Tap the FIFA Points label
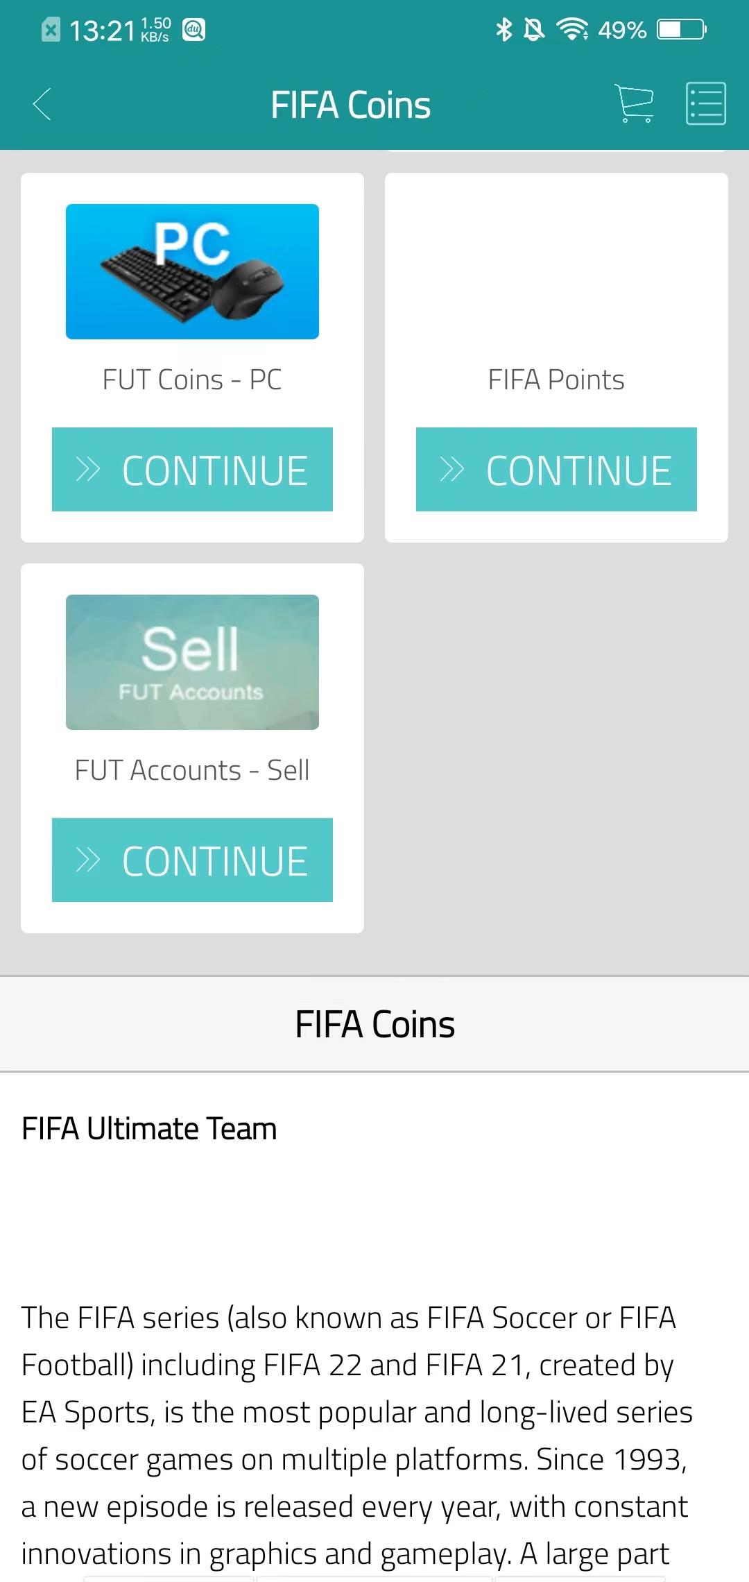Screen dimensions: 749x1582 coord(556,380)
